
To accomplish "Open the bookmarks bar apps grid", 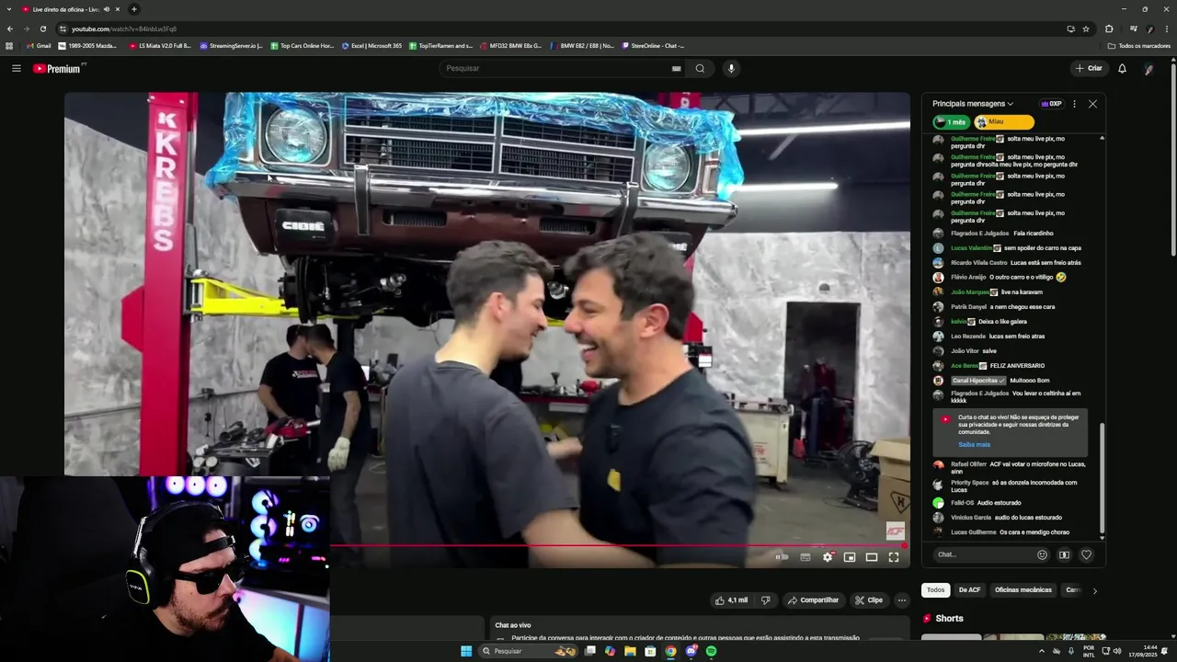I will pos(9,45).
